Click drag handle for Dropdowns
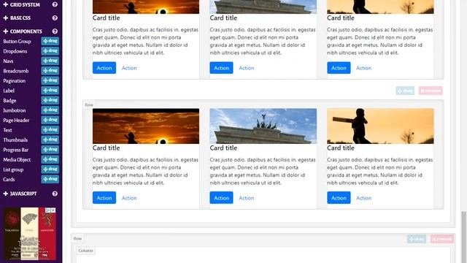Image resolution: width=467 pixels, height=263 pixels. pyautogui.click(x=50, y=51)
